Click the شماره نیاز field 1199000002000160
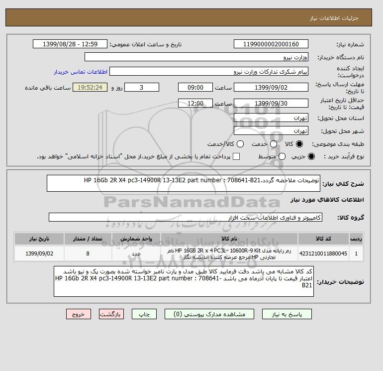 [x=271, y=44]
